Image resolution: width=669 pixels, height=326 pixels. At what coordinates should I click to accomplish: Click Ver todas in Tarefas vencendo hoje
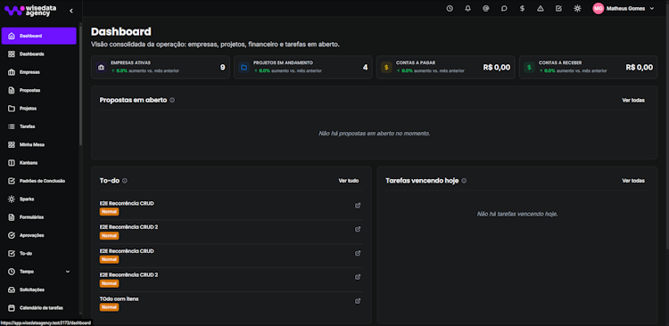click(633, 181)
